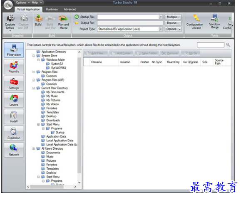Collapse the Current User Directory node
241x200 pixels.
click(x=34, y=88)
